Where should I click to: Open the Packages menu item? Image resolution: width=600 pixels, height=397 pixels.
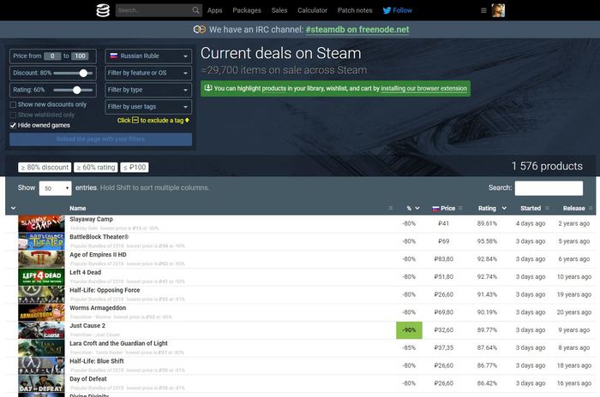point(246,10)
